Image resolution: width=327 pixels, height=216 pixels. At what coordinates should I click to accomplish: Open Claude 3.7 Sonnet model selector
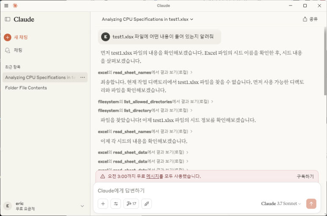(x=281, y=203)
